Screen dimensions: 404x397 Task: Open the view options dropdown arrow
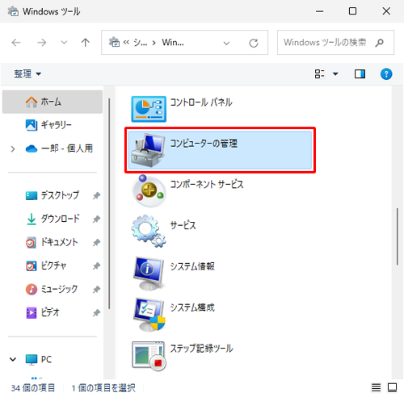pyautogui.click(x=335, y=74)
